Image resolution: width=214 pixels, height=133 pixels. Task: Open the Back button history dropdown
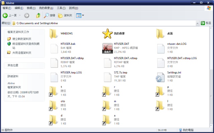(x=20, y=15)
